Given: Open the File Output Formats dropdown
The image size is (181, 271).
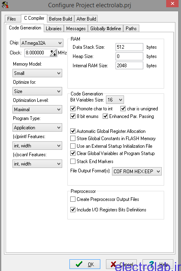Looking at the screenshot, I should pos(137,171).
